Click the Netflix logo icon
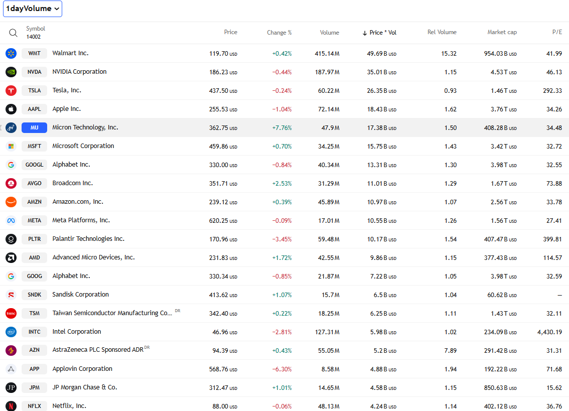This screenshot has width=569, height=411. tap(11, 406)
